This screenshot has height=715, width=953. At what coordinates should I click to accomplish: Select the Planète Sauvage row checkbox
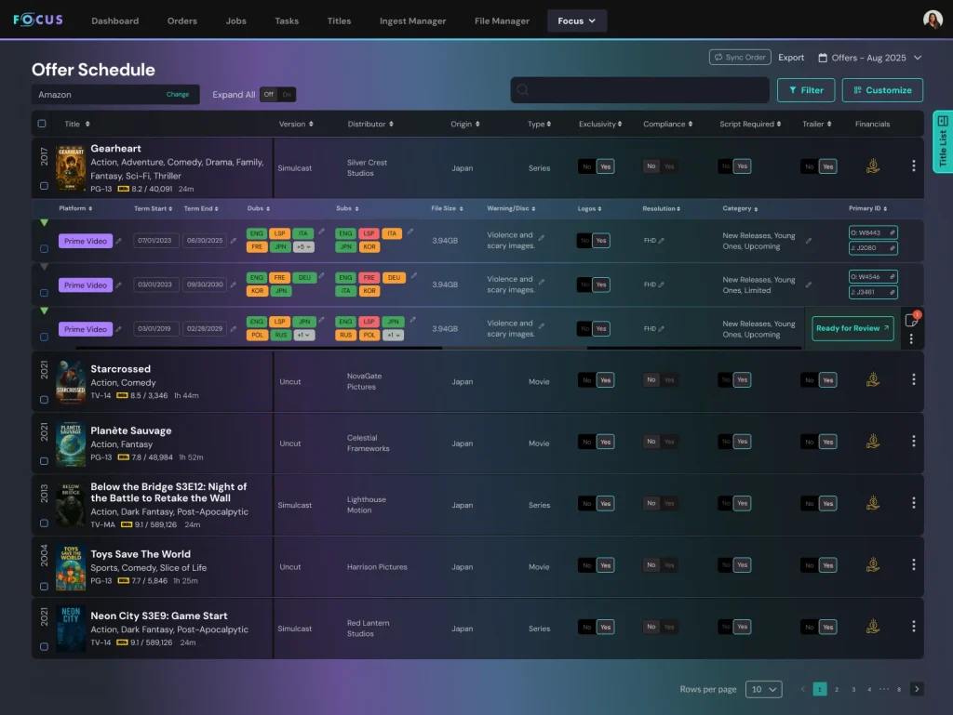coord(44,461)
